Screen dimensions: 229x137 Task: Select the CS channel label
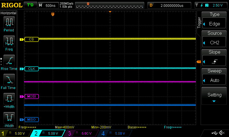(x=31, y=39)
